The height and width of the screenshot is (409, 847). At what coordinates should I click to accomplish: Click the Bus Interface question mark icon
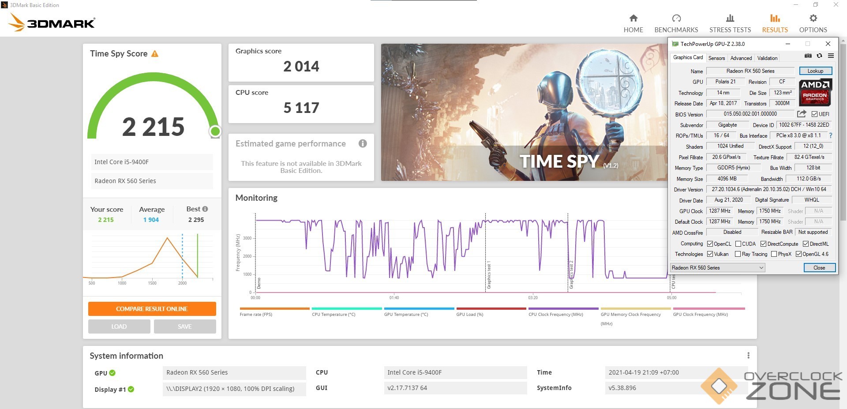[x=831, y=135]
